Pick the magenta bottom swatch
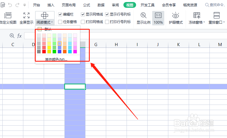The height and width of the screenshot is (138, 227). [x=75, y=52]
